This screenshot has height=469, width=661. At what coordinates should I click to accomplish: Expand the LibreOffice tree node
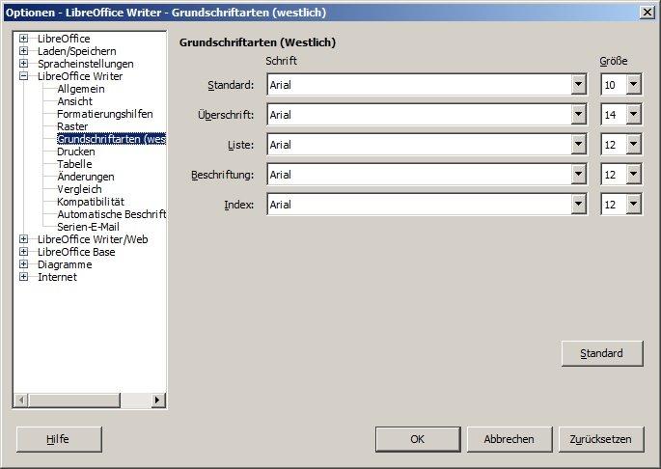23,39
